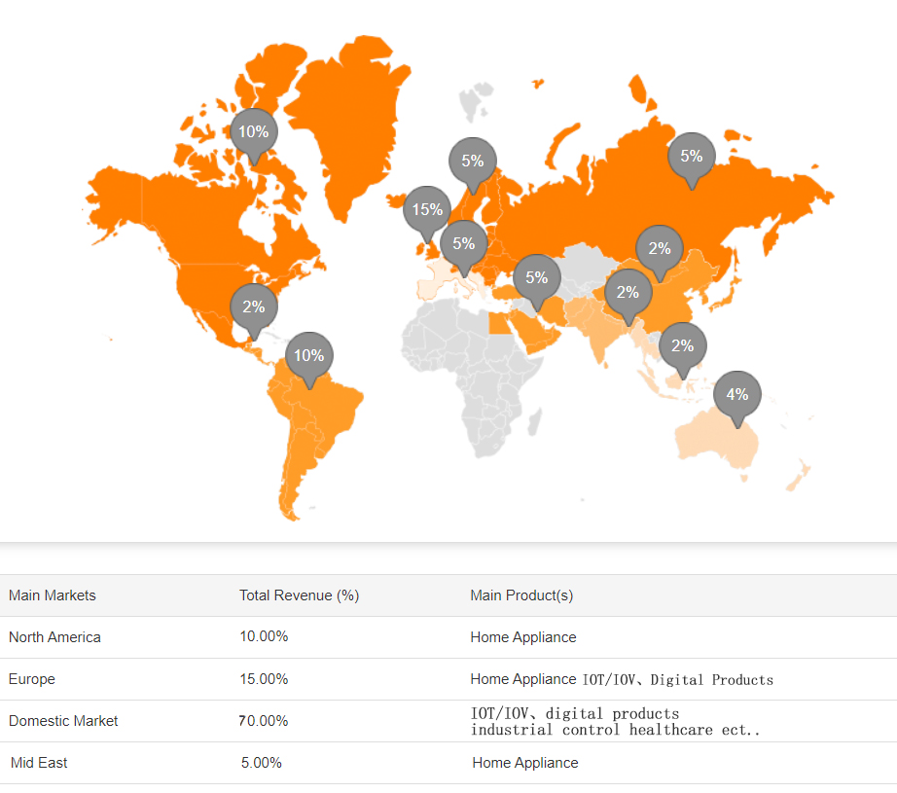This screenshot has height=793, width=897.
Task: Click the Total Revenue (%) column header
Action: coord(300,595)
